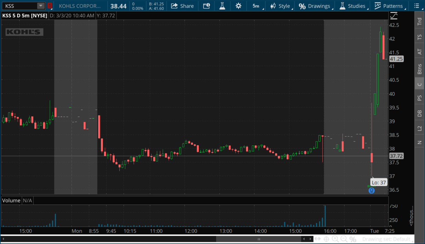Click the 42.5 price axis label
This screenshot has width=425, height=244.
click(x=394, y=25)
